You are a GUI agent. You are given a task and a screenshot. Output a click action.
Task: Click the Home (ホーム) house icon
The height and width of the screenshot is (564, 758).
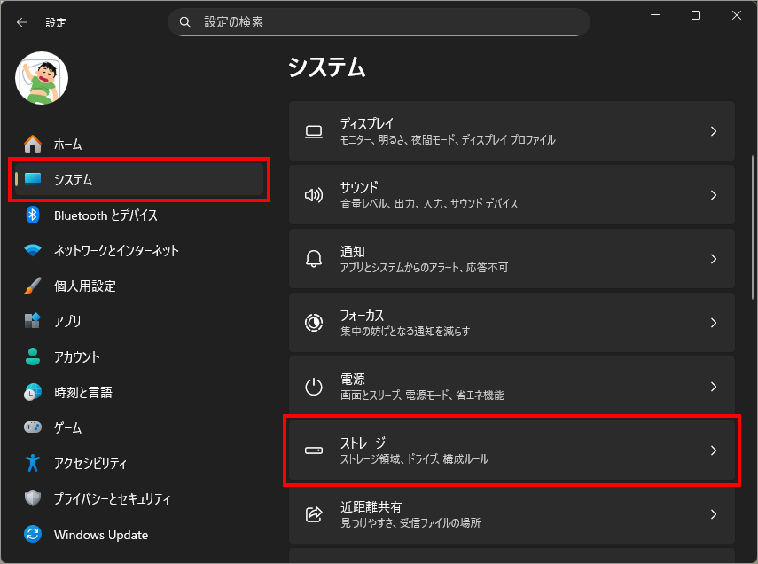(x=33, y=144)
